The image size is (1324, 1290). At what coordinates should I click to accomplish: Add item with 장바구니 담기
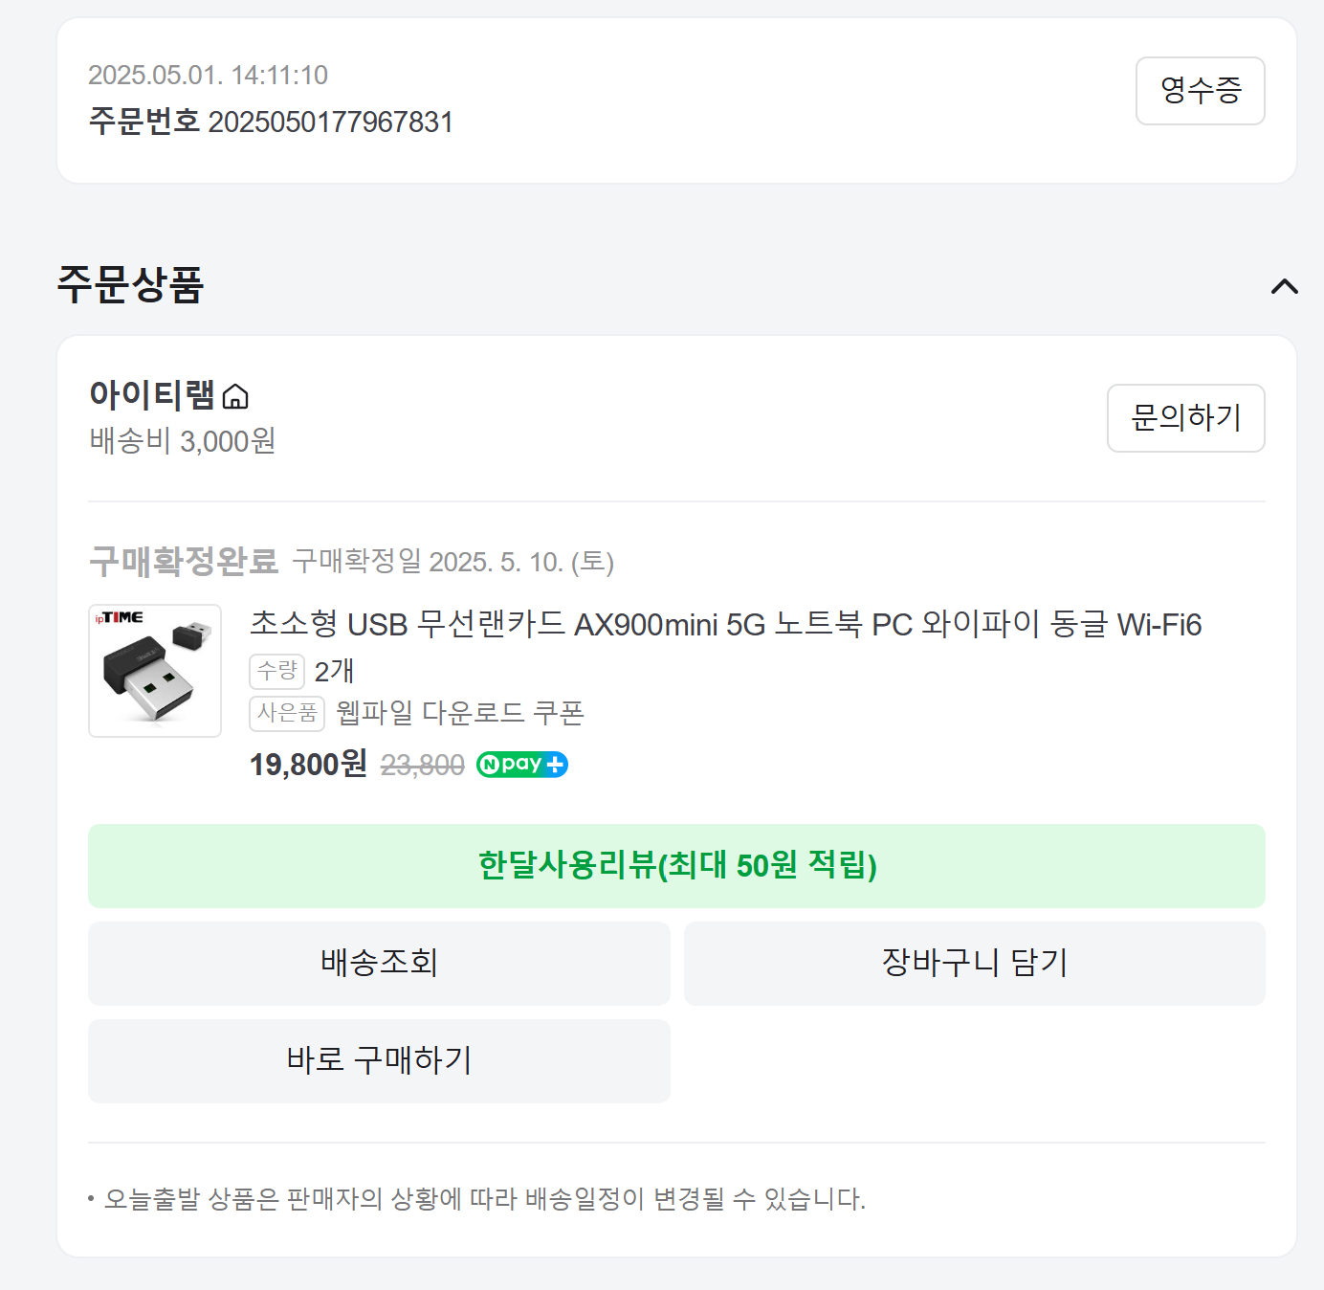[x=974, y=964]
